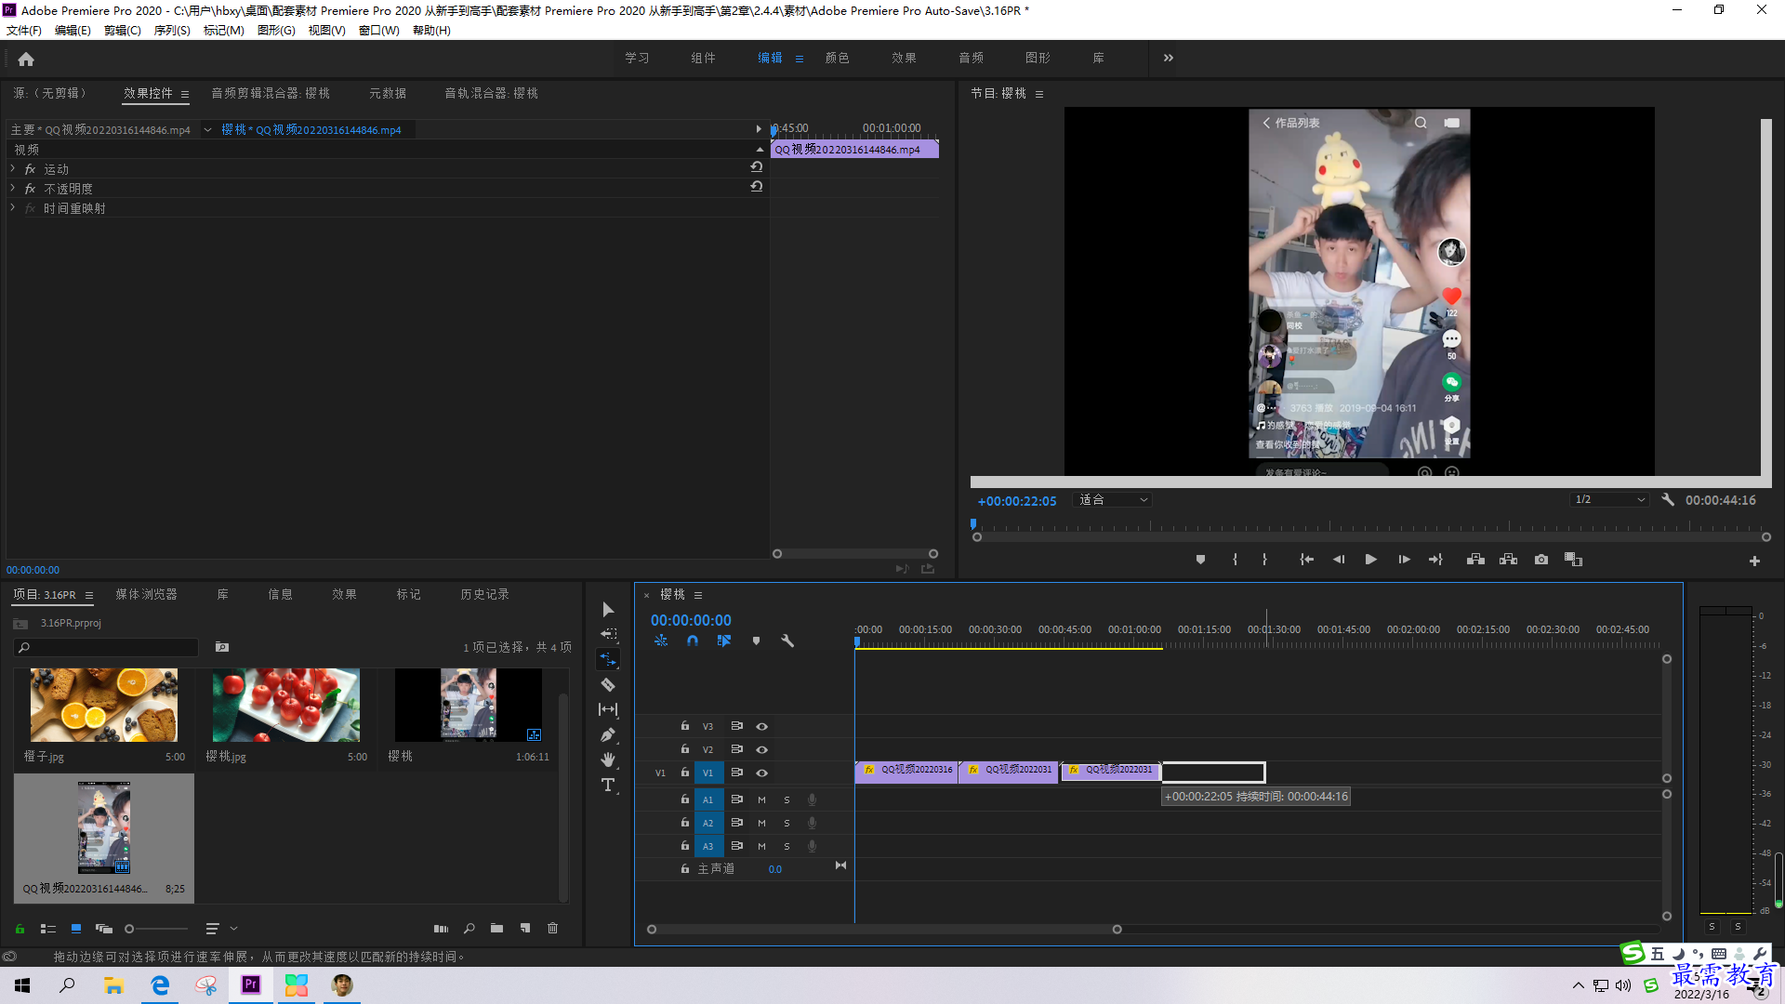Image resolution: width=1785 pixels, height=1004 pixels.
Task: Click the program monitor time ruler playhead
Action: [x=973, y=525]
